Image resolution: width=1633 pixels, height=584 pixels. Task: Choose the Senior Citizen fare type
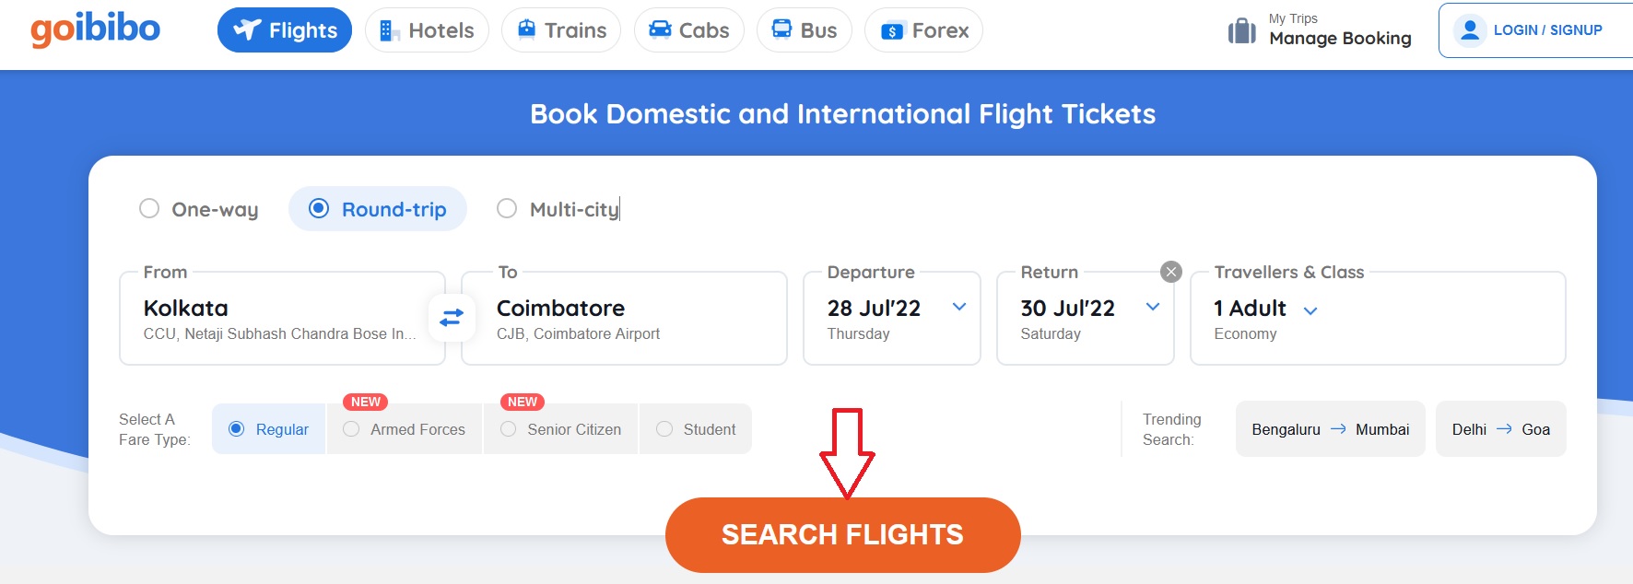509,429
